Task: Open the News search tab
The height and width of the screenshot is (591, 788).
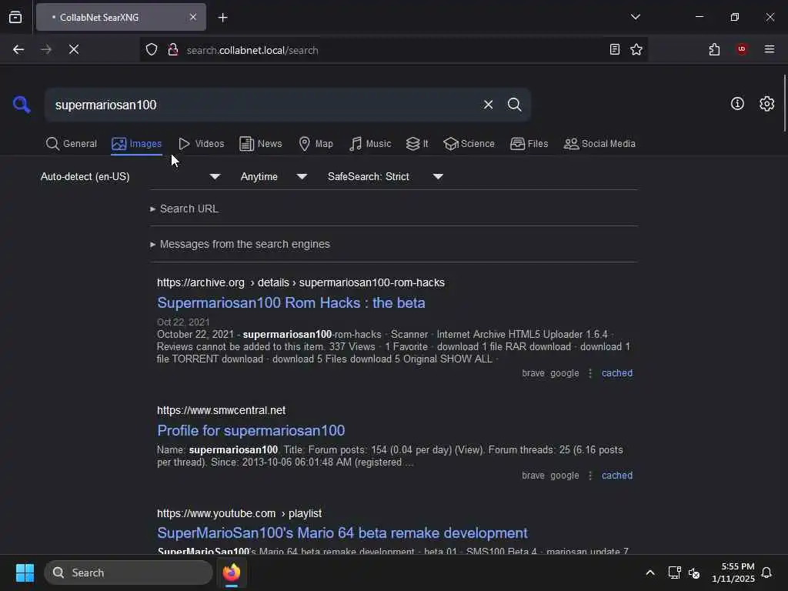Action: coord(261,144)
